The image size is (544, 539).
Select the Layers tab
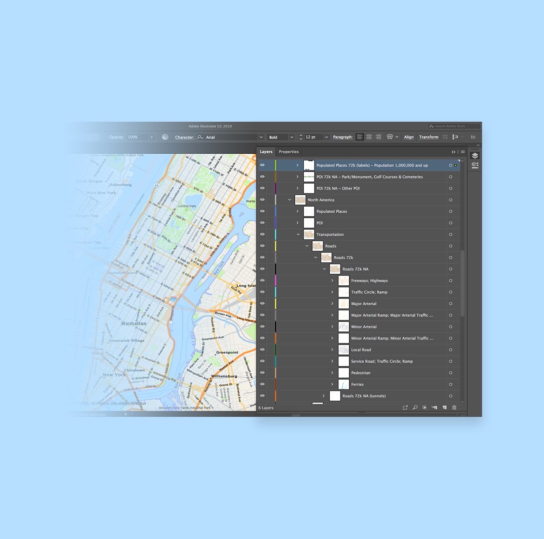click(266, 152)
